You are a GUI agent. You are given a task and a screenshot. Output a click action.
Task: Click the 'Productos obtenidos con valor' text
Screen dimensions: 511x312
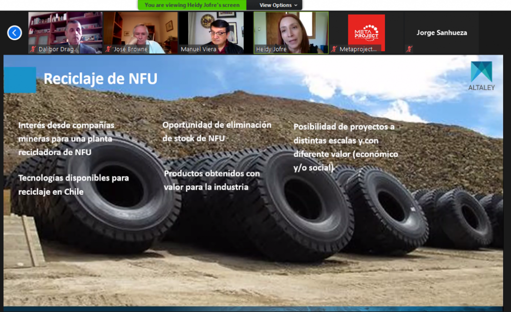[212, 180]
